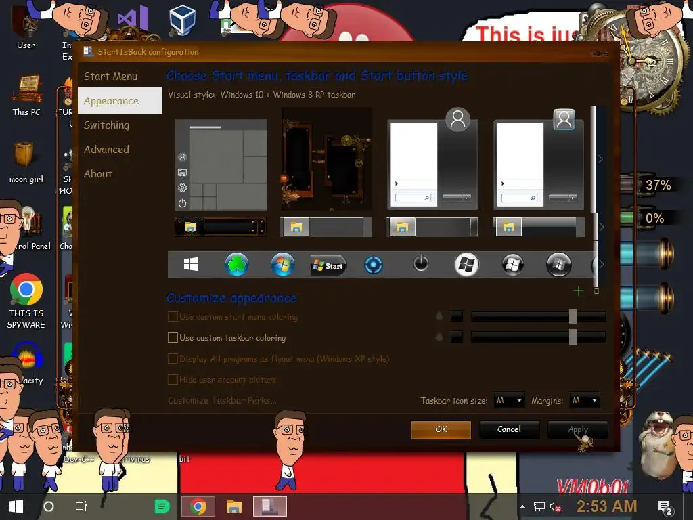The height and width of the screenshot is (520, 693).
Task: Open Task View on taskbar
Action: [x=81, y=506]
